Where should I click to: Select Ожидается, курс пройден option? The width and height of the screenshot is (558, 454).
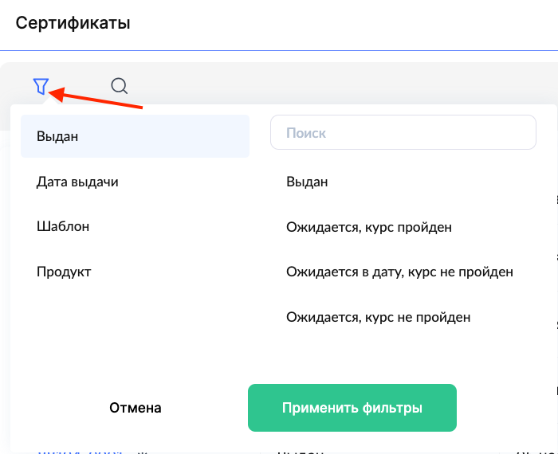[x=369, y=227]
